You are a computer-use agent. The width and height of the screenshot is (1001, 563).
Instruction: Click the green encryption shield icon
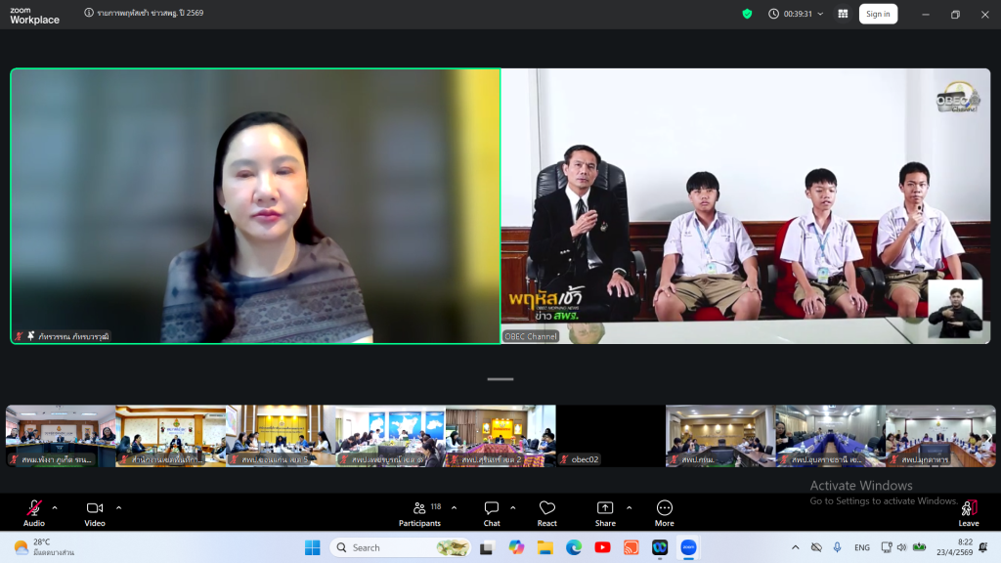pyautogui.click(x=747, y=14)
